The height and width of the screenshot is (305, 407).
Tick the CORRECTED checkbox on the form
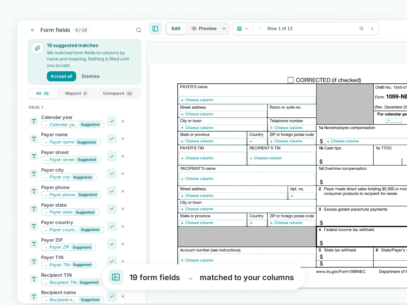coord(290,80)
